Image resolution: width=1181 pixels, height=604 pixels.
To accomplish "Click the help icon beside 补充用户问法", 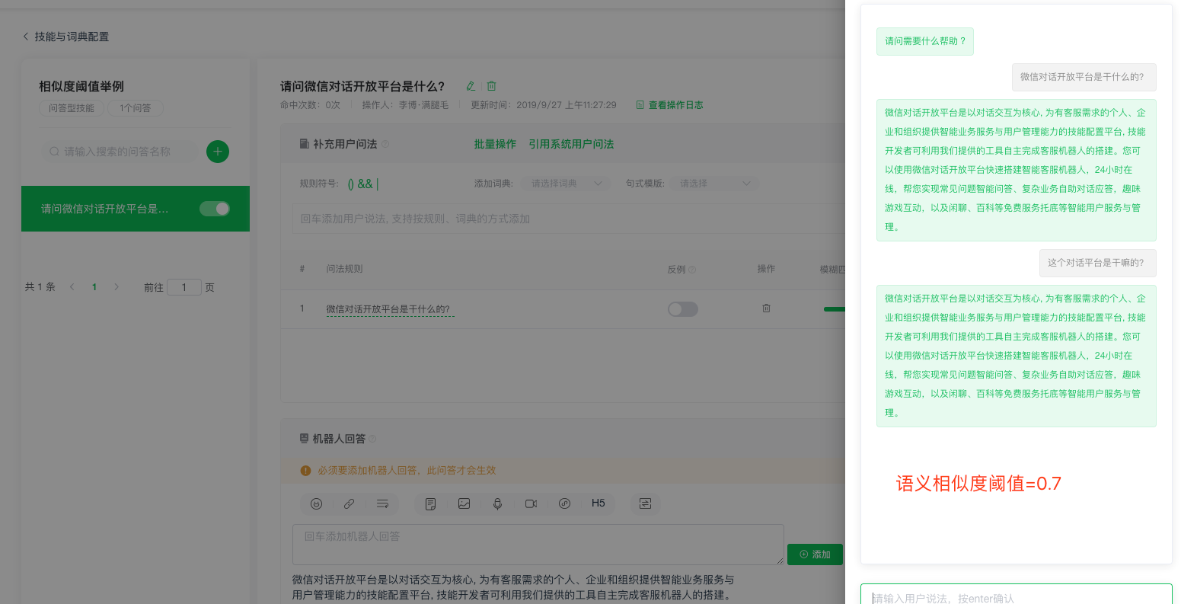I will point(385,144).
